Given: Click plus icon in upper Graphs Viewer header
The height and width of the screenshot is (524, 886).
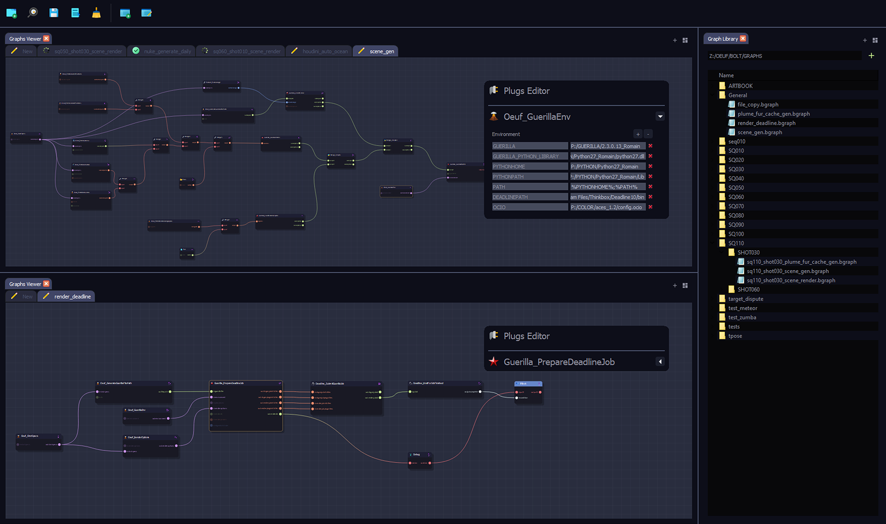Looking at the screenshot, I should coord(675,40).
